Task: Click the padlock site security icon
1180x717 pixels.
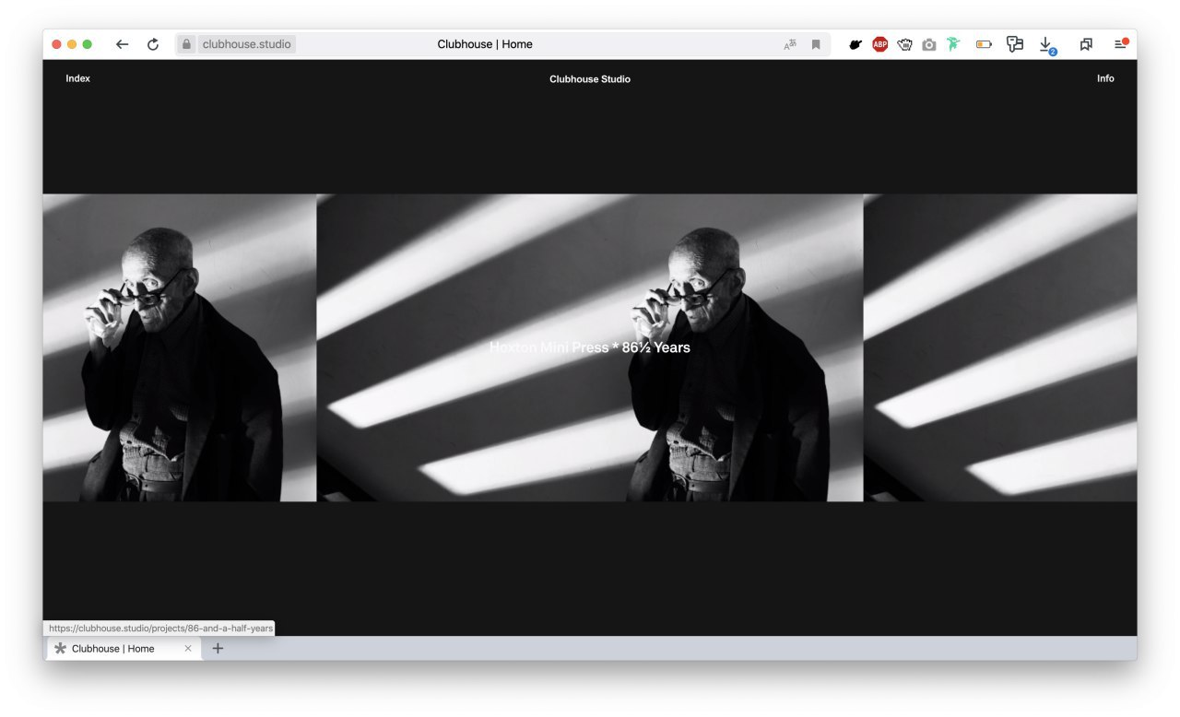Action: click(186, 44)
